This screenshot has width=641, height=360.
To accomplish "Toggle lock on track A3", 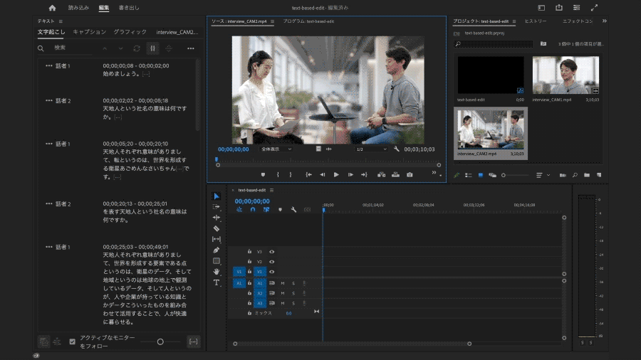I will pyautogui.click(x=249, y=303).
